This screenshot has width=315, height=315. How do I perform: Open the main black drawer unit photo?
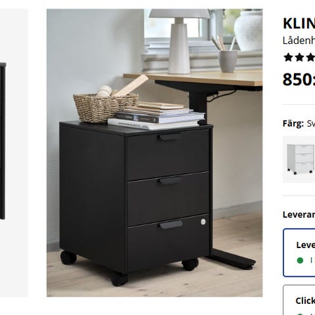point(154,153)
